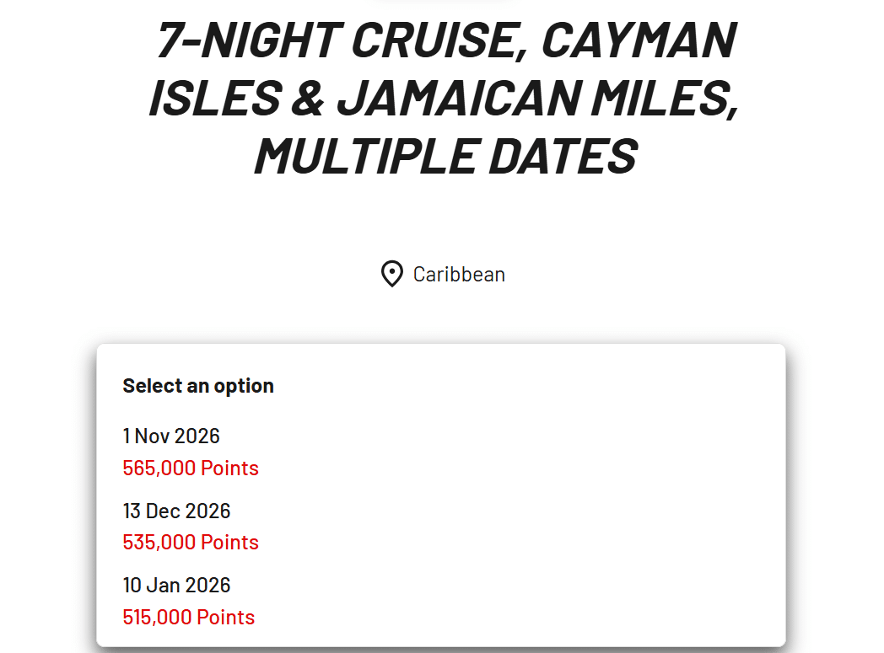
Task: Click the word '7-NIGHT' in the title
Action: [x=251, y=40]
